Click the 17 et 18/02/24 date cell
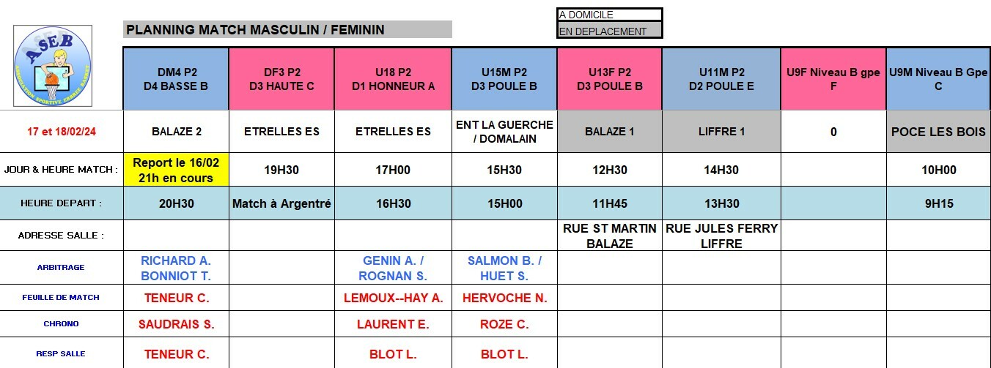This screenshot has height=368, width=991. coord(62,132)
